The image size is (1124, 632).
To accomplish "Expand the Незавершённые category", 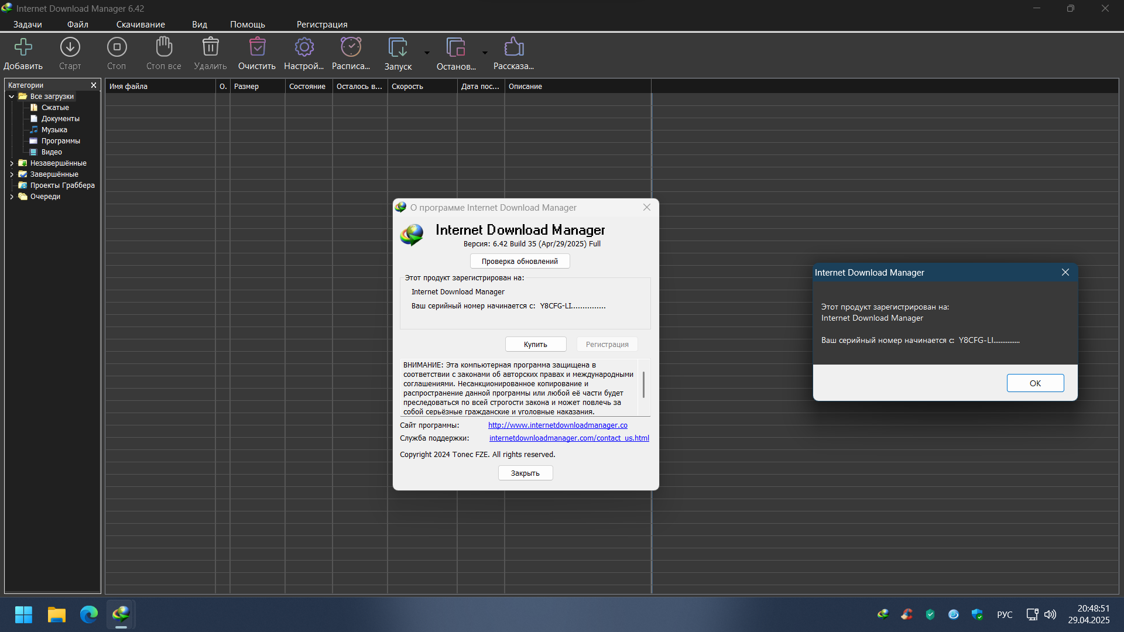I will (x=11, y=163).
